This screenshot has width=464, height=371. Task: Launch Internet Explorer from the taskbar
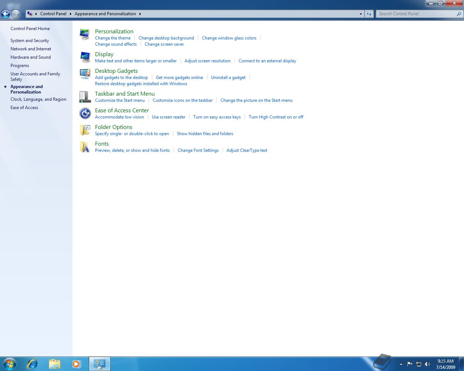32,364
